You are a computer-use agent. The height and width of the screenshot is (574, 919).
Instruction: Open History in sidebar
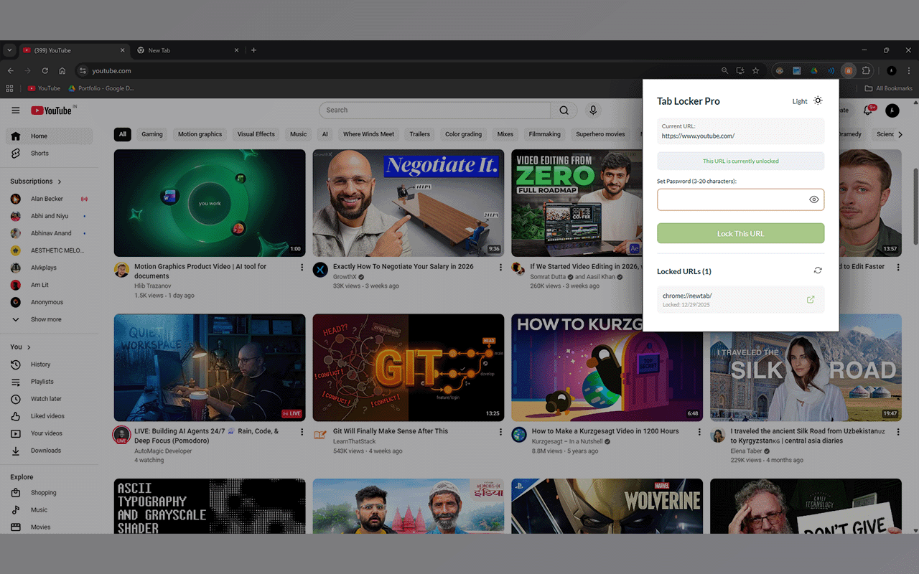49,364
